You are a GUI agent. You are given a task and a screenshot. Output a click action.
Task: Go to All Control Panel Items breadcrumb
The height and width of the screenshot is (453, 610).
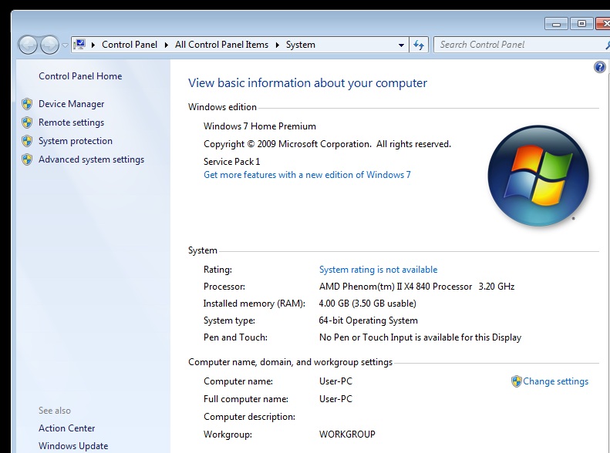click(x=221, y=45)
